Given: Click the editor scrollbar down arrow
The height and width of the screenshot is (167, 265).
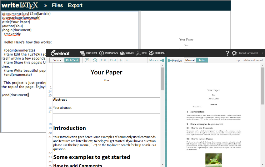Looking at the screenshot, I should (162, 164).
